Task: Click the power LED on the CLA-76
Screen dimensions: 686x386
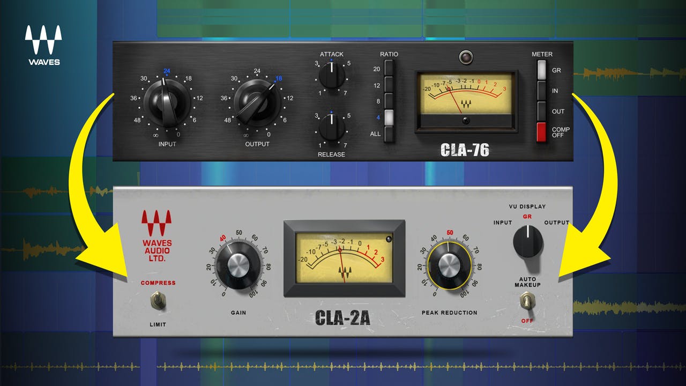Action: 466,56
